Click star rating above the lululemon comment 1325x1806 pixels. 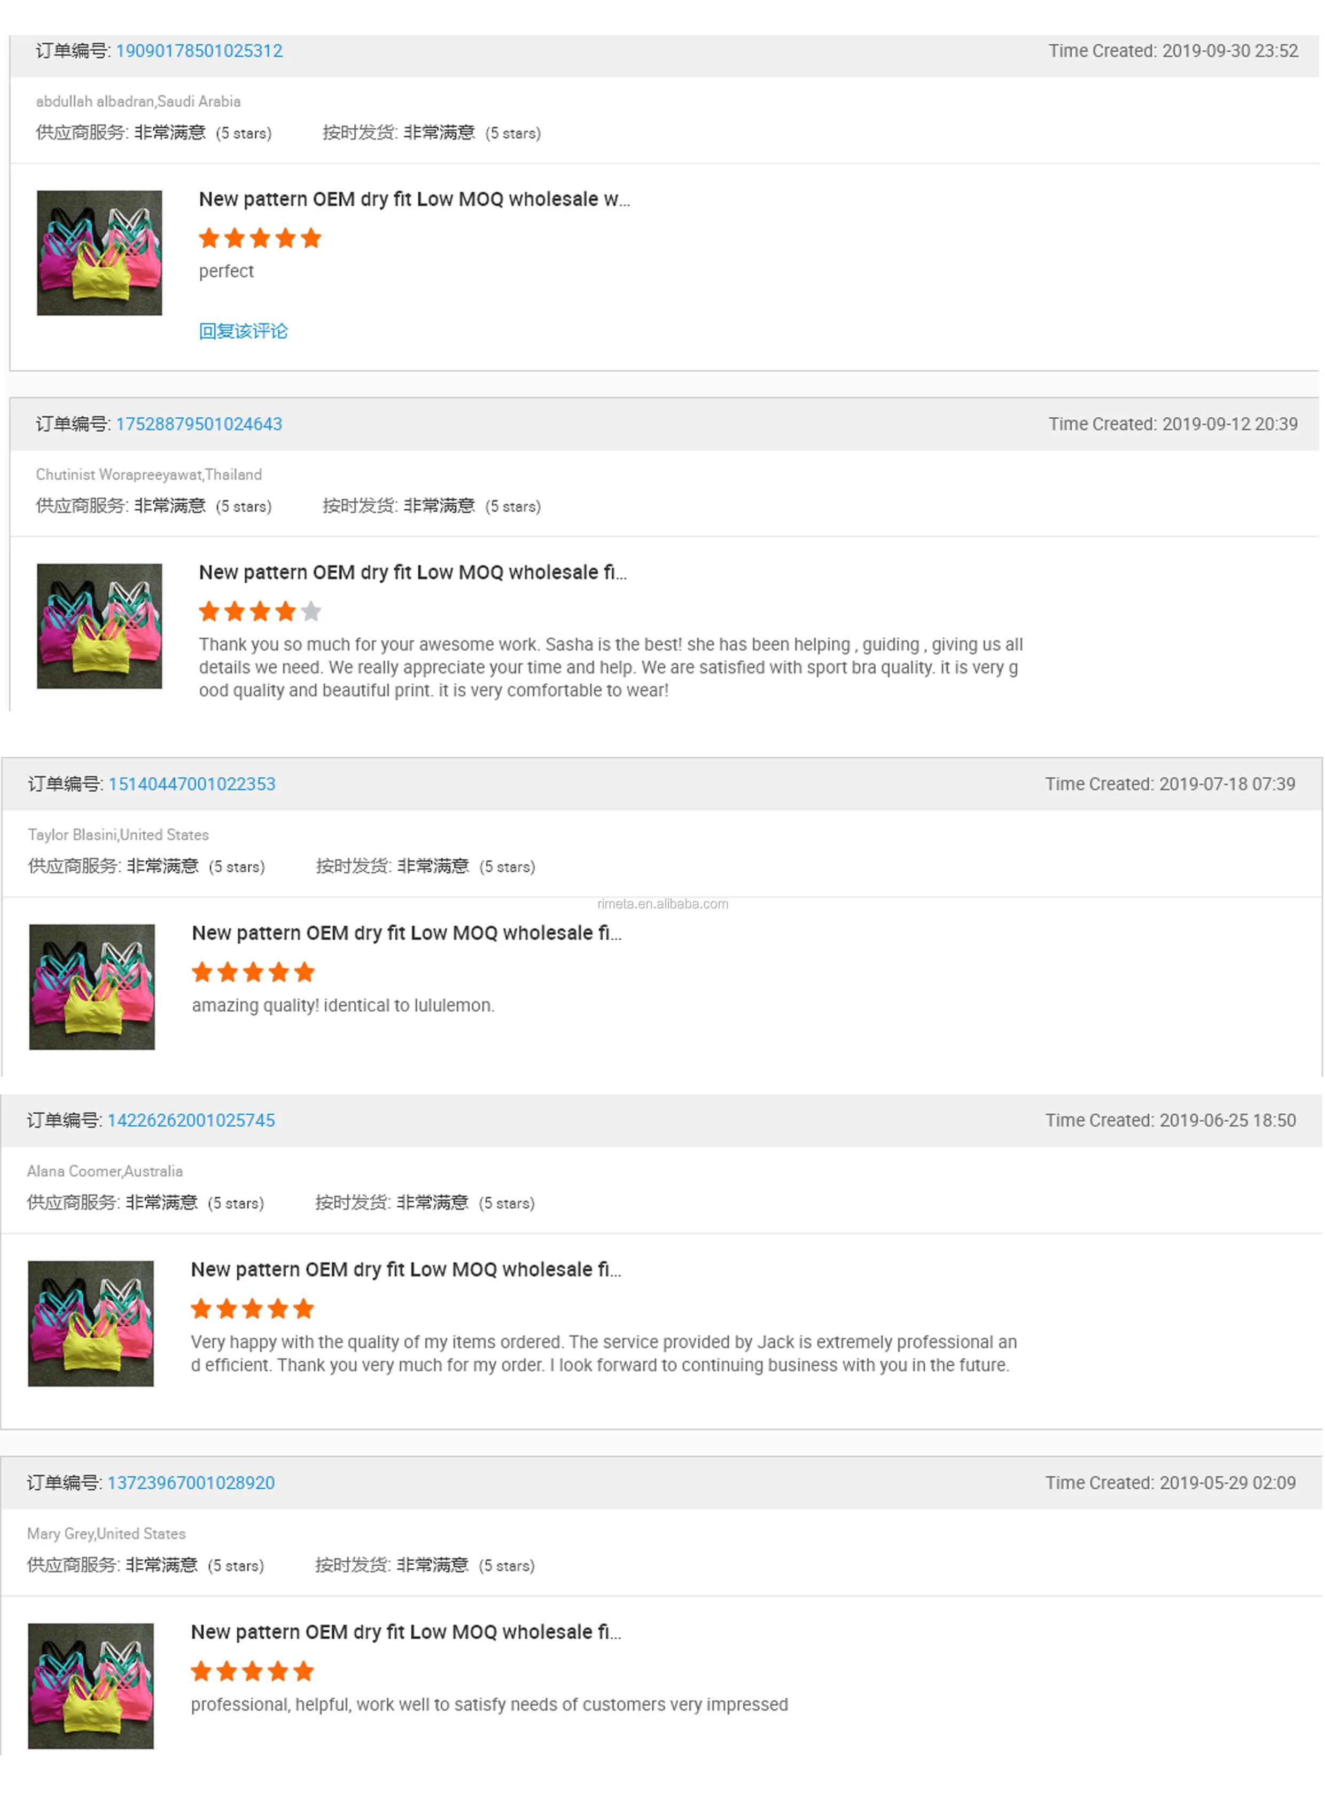[x=253, y=972]
